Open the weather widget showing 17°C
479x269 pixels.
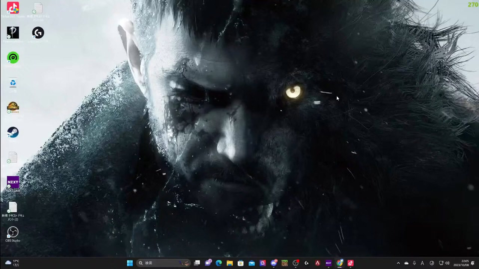pos(12,263)
